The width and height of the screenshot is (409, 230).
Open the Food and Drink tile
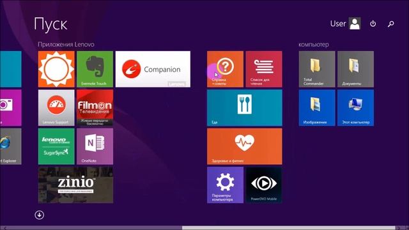click(244, 108)
